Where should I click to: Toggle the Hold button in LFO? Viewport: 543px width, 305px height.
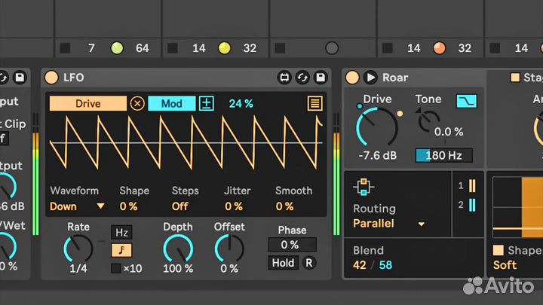(283, 263)
